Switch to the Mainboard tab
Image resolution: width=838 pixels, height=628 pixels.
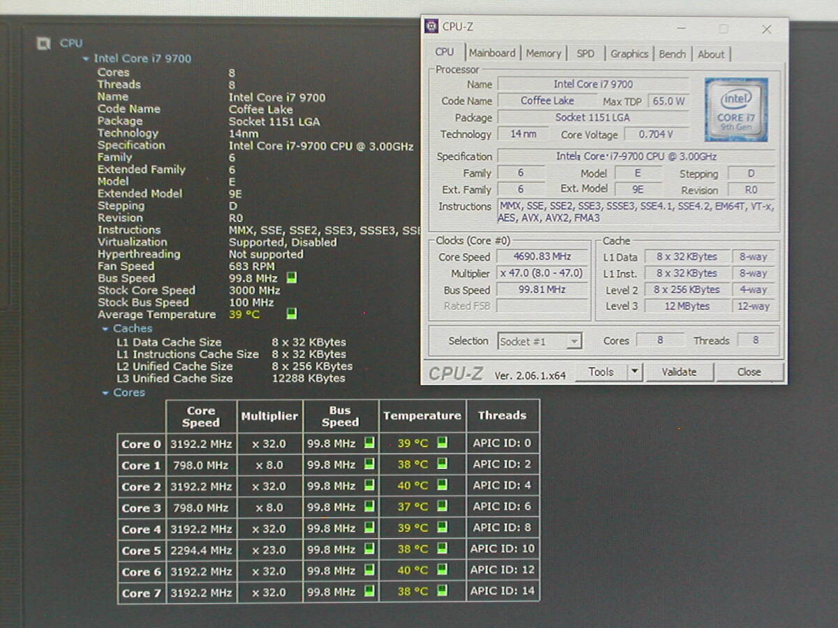pos(492,53)
